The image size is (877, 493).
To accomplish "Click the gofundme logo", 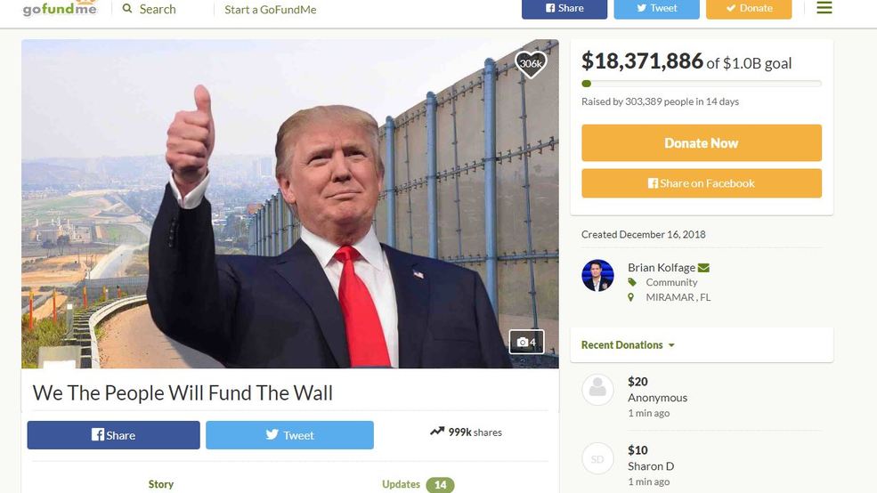I will click(60, 8).
